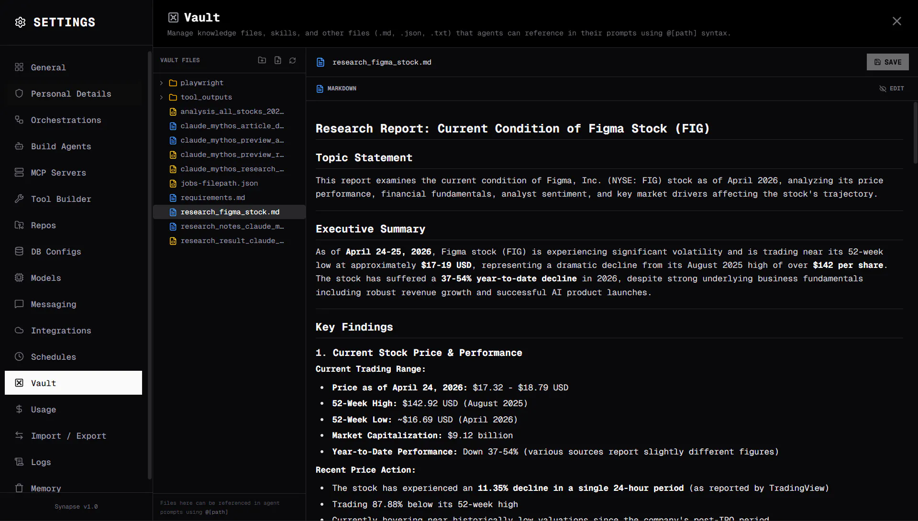The width and height of the screenshot is (918, 521).
Task: Click the new folder icon in Vault Files
Action: tap(262, 60)
